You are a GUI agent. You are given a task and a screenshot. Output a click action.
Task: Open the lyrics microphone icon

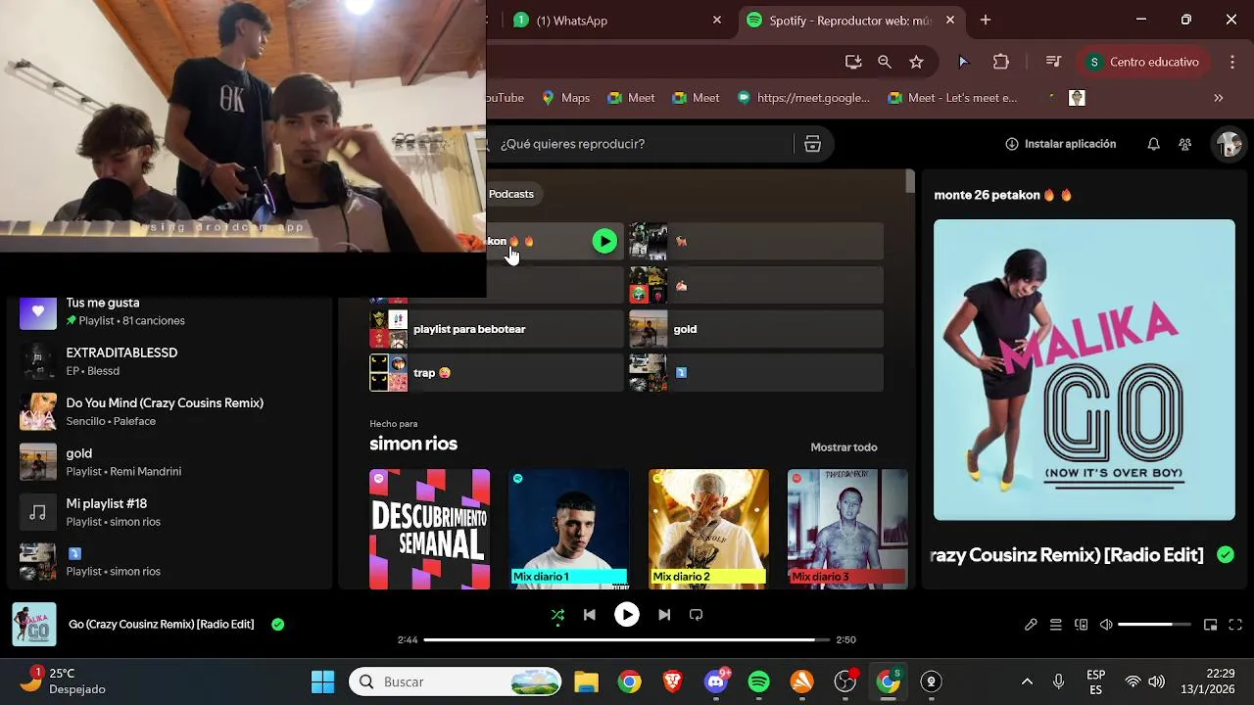[1031, 625]
